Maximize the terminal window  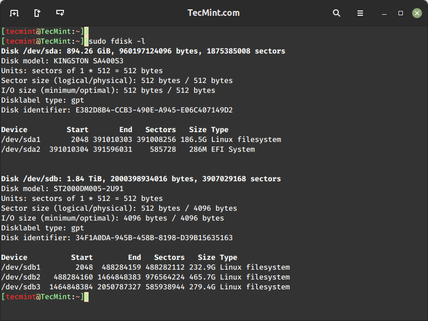pos(401,13)
